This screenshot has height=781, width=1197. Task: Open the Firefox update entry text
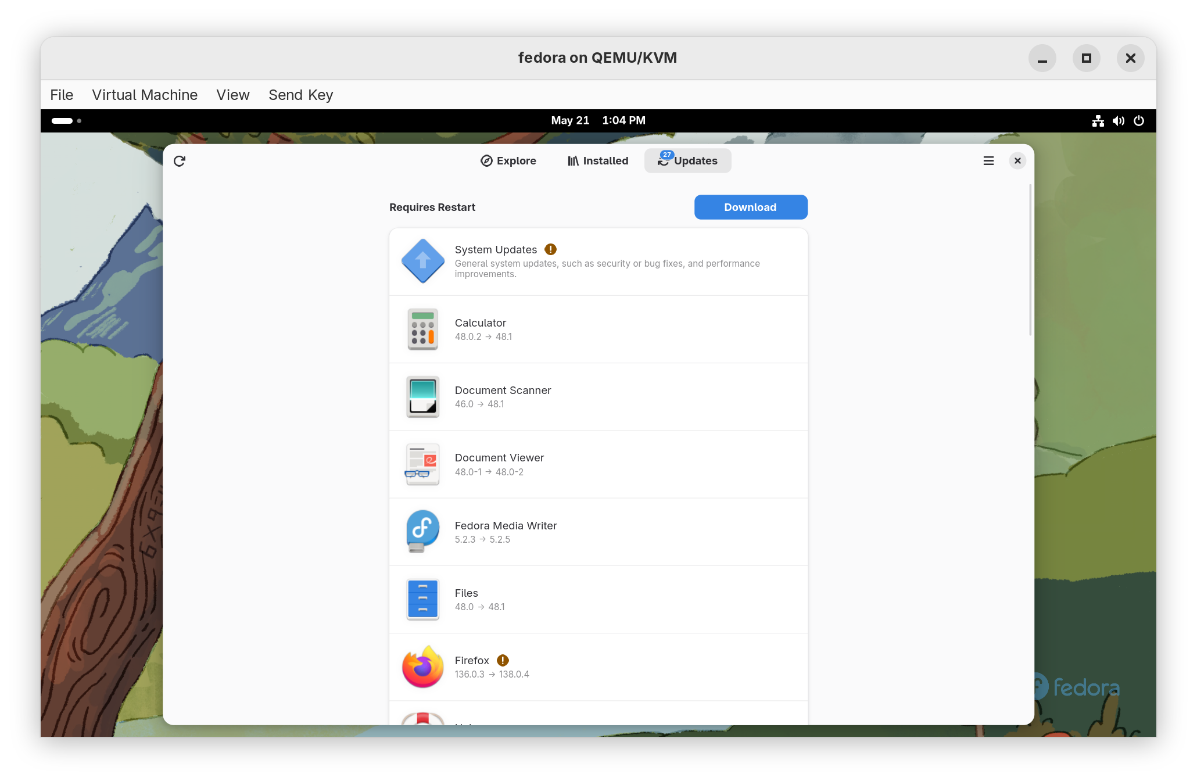click(472, 661)
